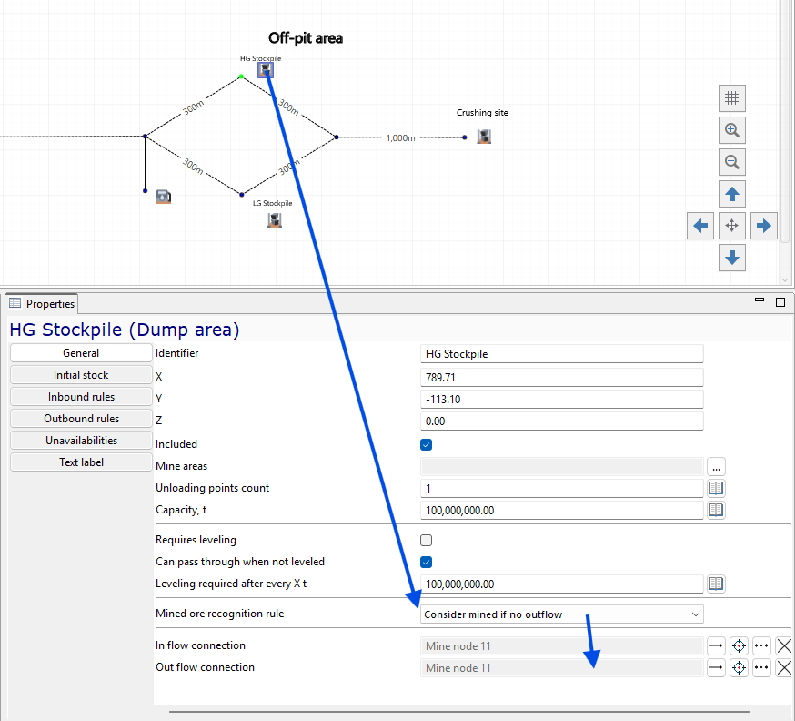Pan the map left with arrow
Viewport: 795px width, 721px height.
pyautogui.click(x=700, y=226)
